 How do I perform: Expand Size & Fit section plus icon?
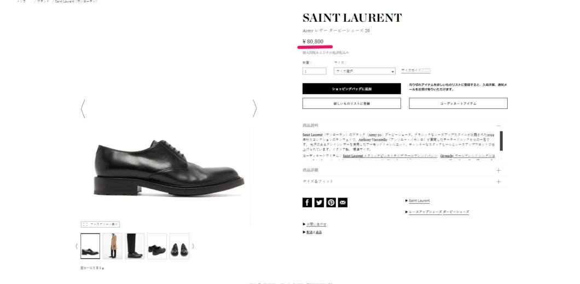pos(498,182)
